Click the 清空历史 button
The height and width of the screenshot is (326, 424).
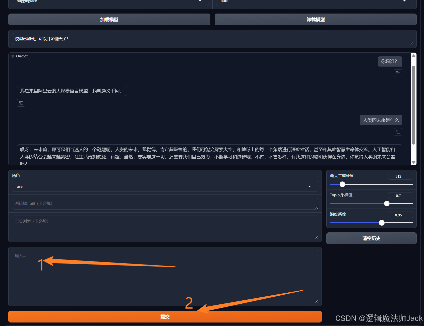pos(371,238)
